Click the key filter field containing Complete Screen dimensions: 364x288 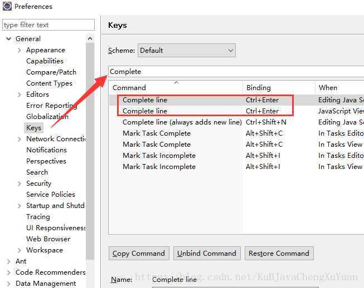[236, 72]
